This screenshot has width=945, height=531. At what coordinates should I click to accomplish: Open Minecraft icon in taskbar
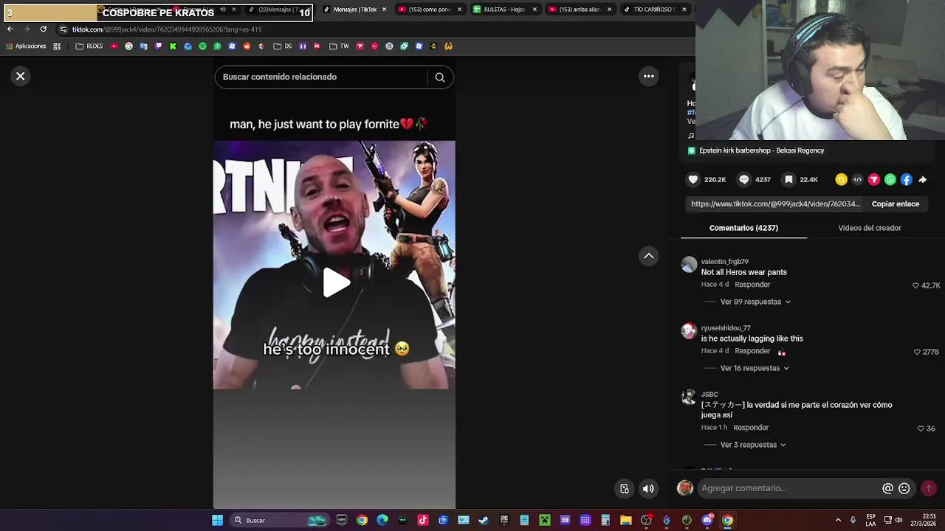(544, 520)
